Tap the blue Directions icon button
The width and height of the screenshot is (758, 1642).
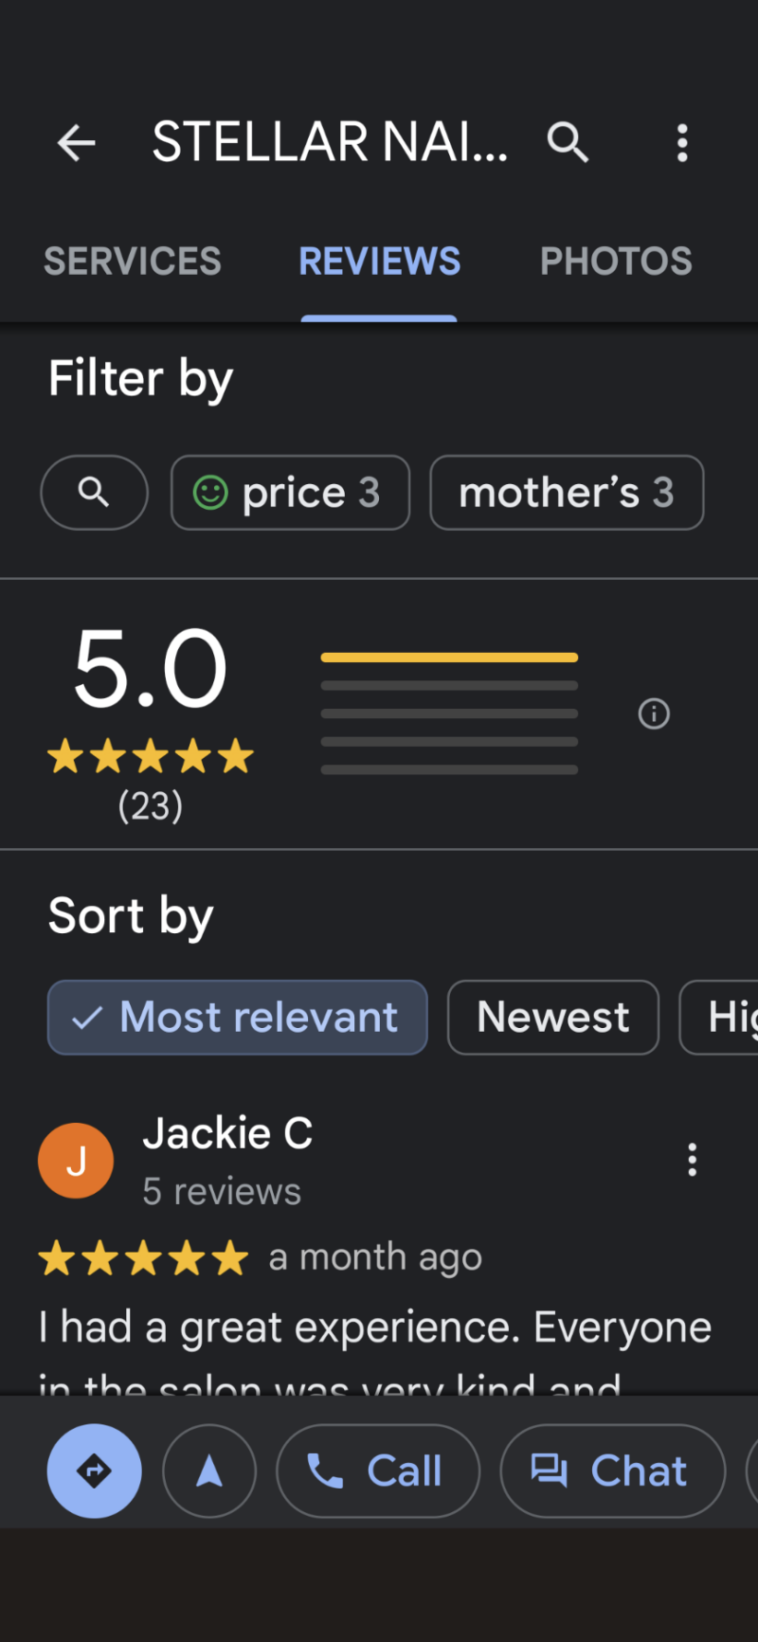(94, 1471)
